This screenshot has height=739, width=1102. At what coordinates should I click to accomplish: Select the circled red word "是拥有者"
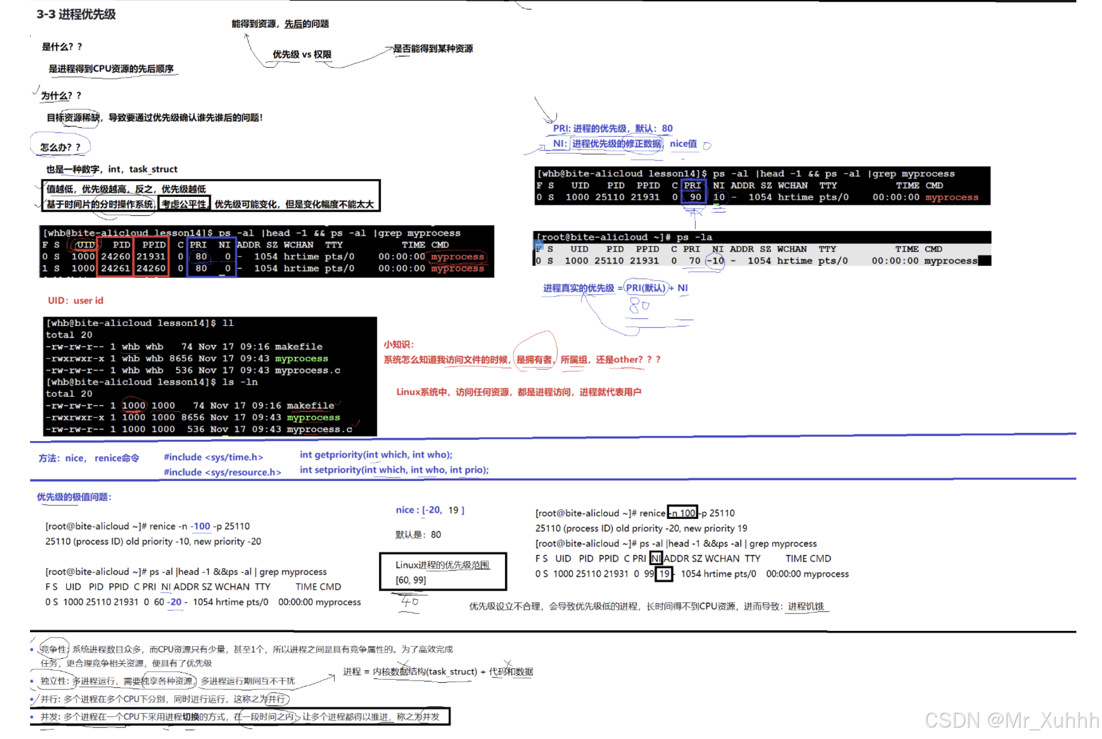click(x=534, y=360)
